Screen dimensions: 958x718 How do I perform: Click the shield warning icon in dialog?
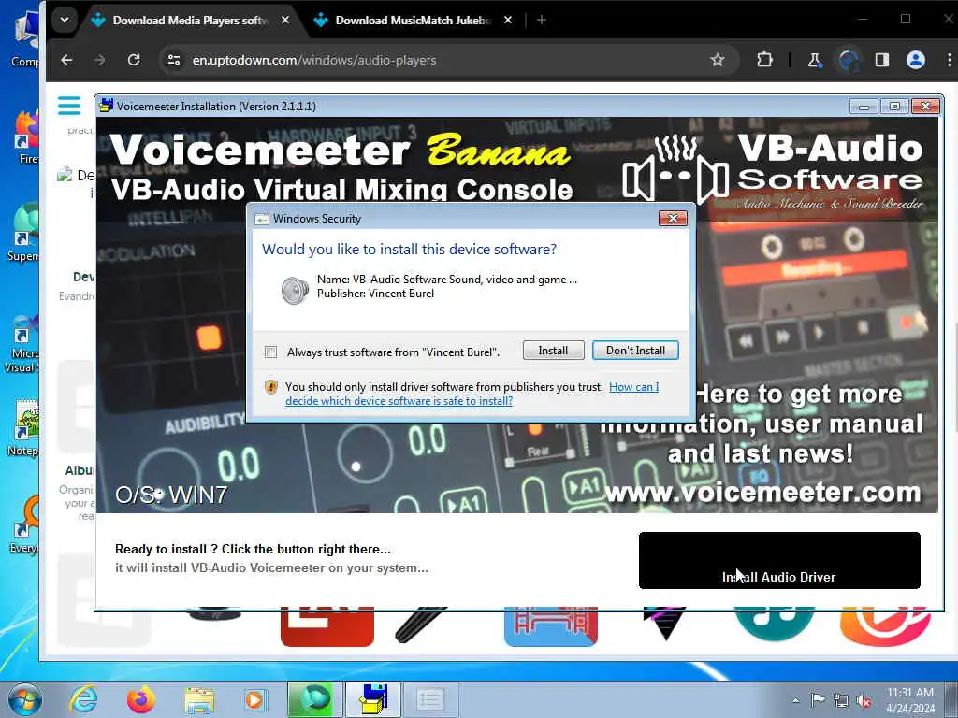point(271,387)
